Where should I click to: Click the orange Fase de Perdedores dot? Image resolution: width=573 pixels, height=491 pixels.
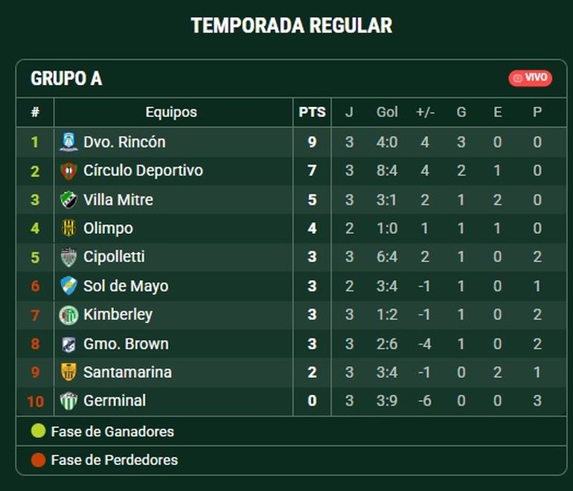(x=39, y=460)
